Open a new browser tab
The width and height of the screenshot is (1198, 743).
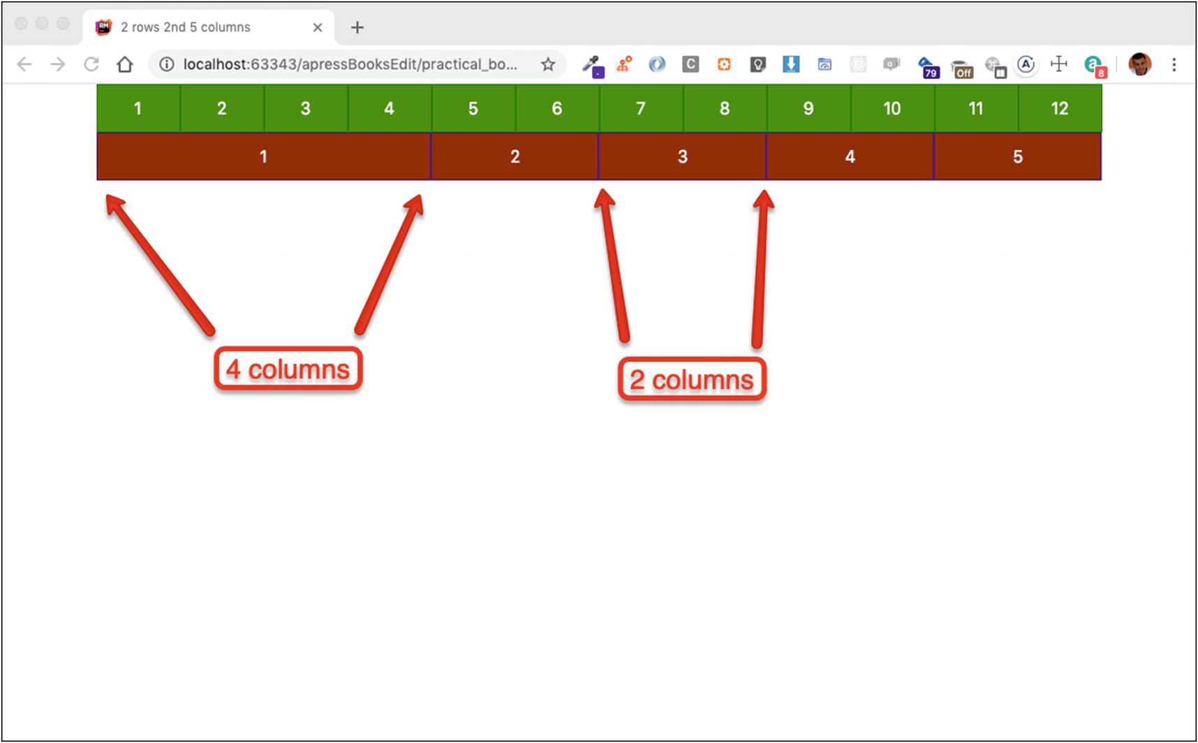tap(357, 27)
